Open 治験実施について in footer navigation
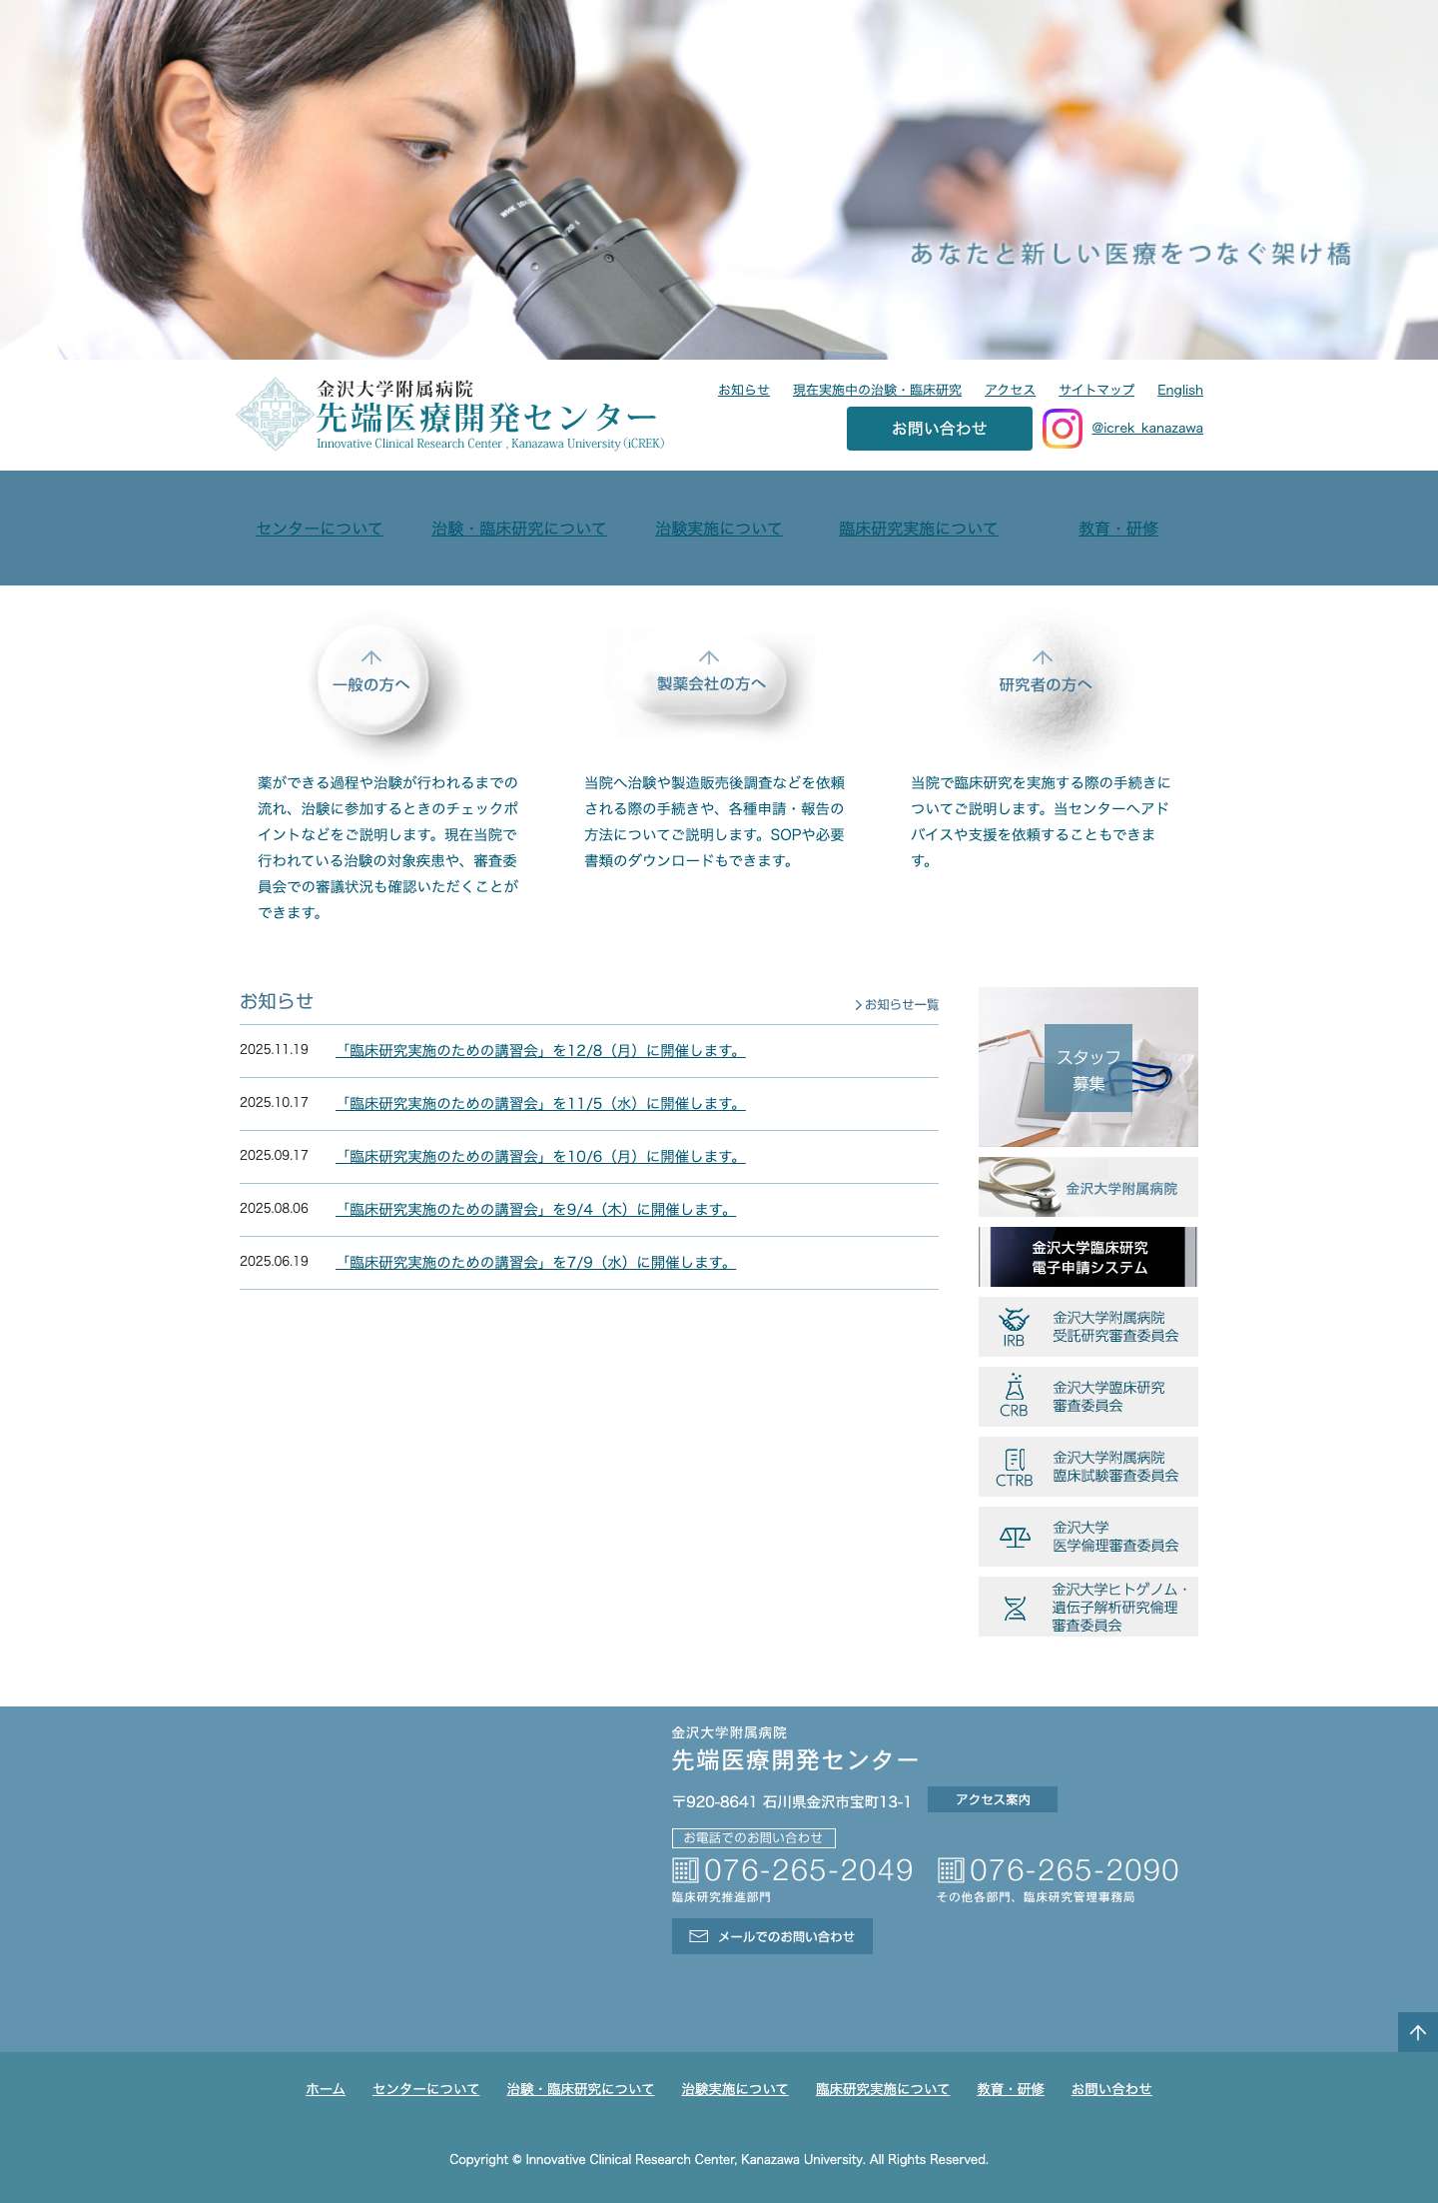Image resolution: width=1438 pixels, height=2203 pixels. click(x=735, y=2089)
